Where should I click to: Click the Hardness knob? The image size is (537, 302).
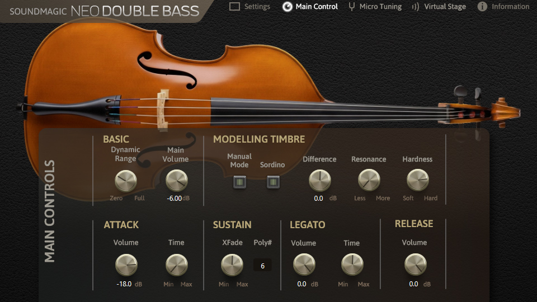pos(417,180)
